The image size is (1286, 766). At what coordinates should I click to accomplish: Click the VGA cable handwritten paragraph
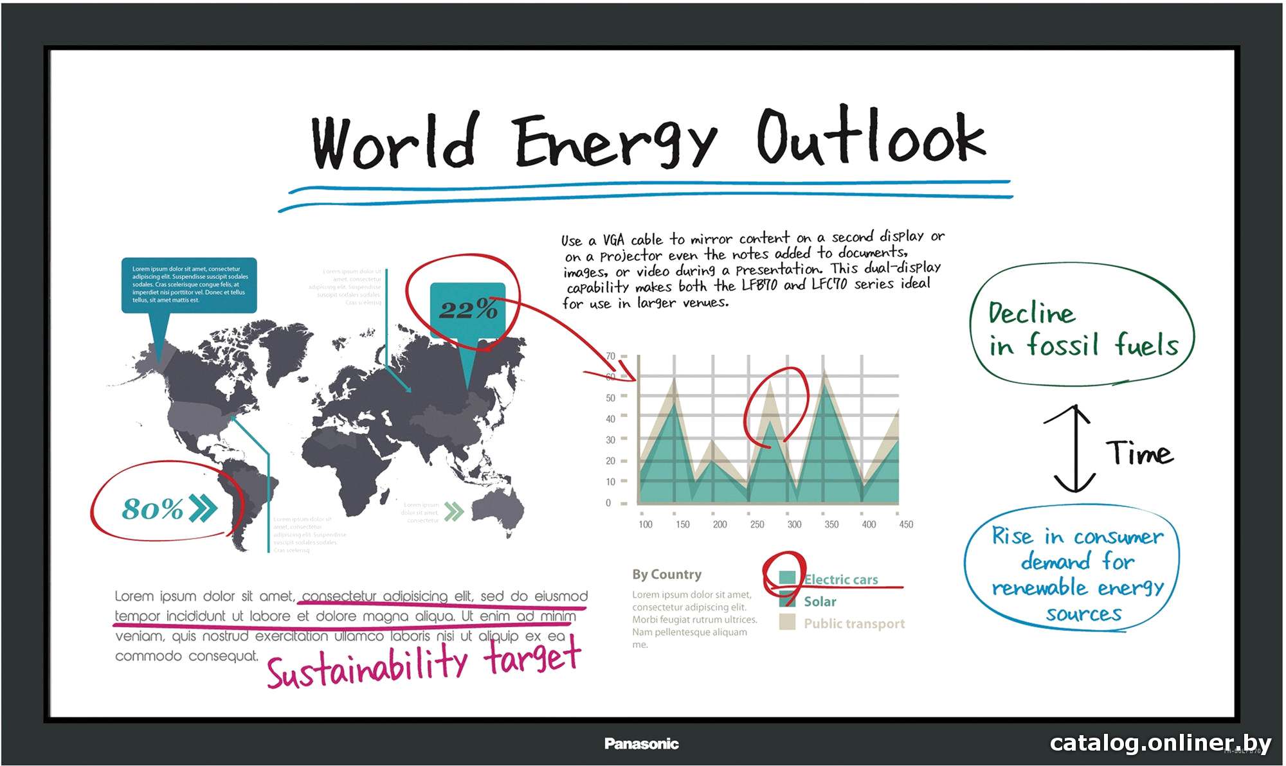(752, 270)
